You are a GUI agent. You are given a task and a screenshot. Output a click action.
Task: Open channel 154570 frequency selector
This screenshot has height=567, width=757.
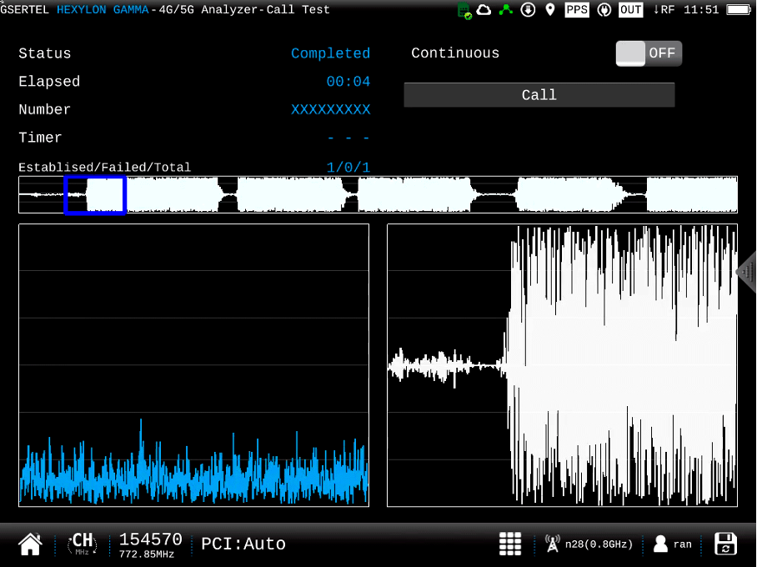point(150,544)
